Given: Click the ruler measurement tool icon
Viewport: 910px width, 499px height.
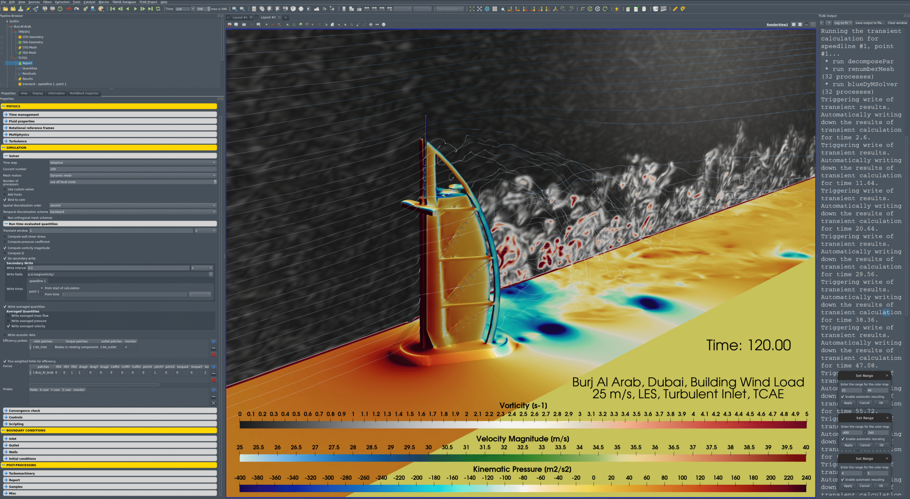Looking at the screenshot, I should click(x=675, y=9).
